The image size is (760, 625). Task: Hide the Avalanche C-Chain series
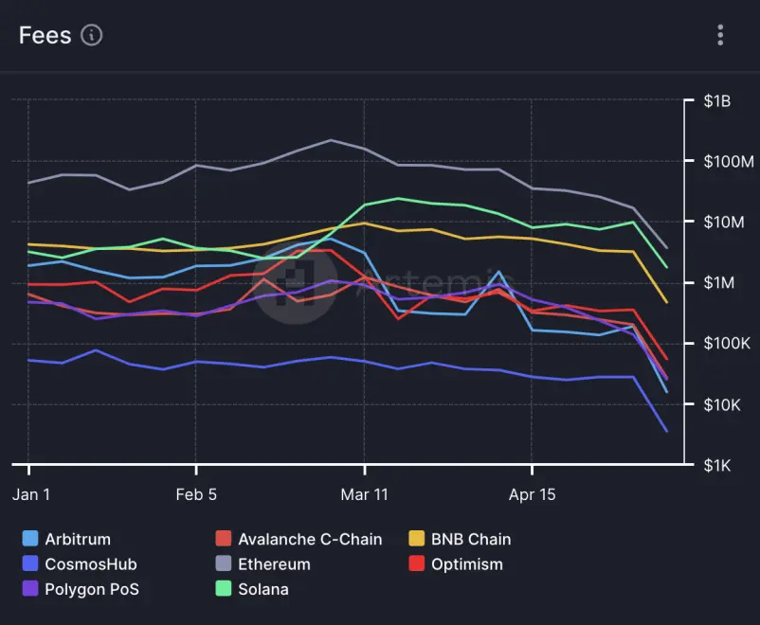click(x=299, y=539)
